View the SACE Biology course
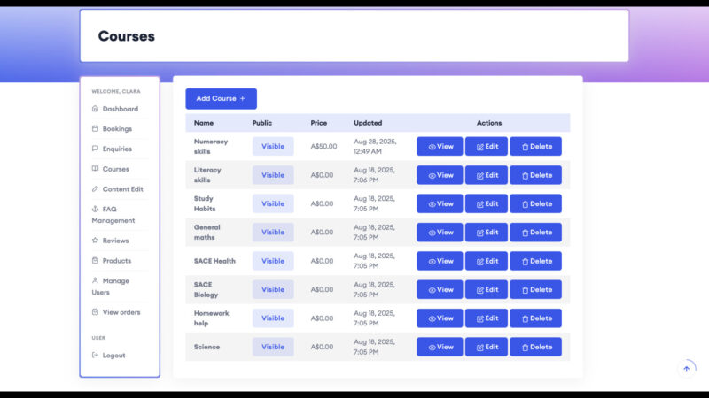Viewport: 709px width, 398px height. point(440,290)
